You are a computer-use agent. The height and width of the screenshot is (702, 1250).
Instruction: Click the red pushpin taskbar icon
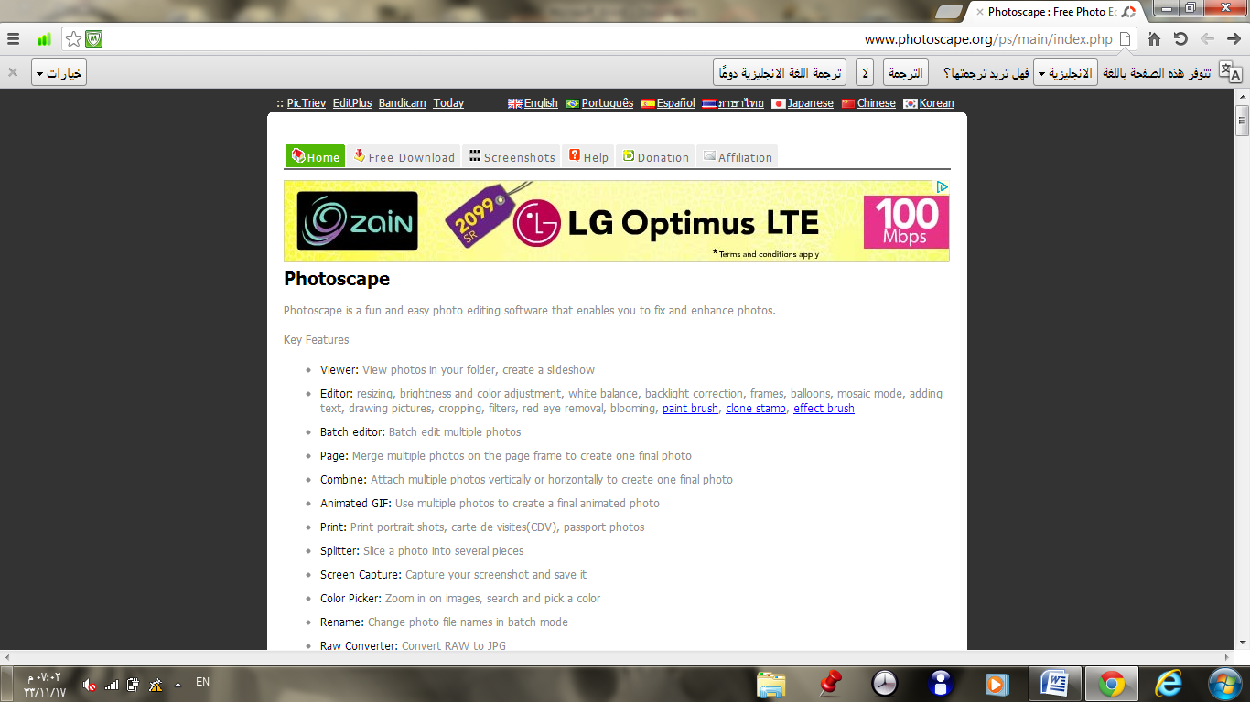pos(830,683)
